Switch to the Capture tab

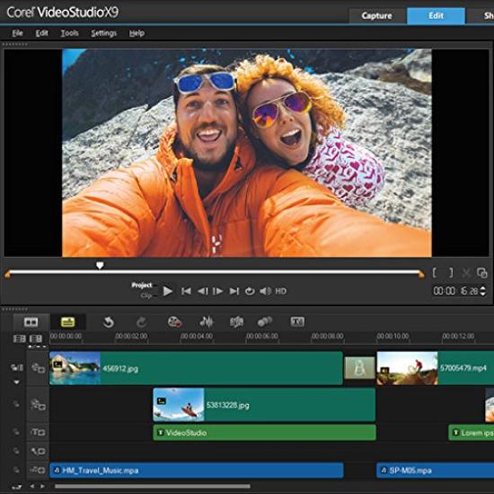pos(376,16)
